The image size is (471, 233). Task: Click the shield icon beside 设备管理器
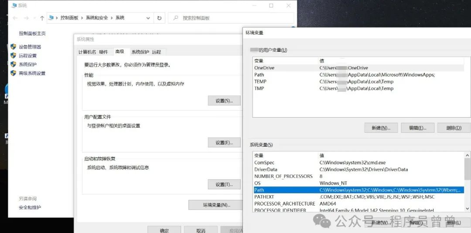[x=14, y=47]
